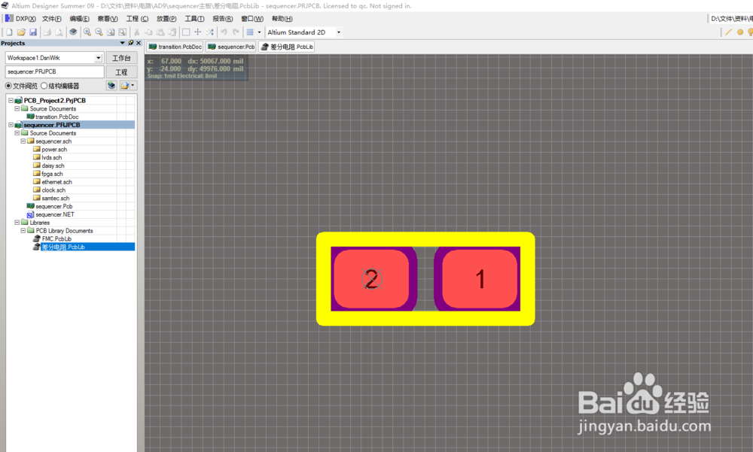Choose the Move Selection cross tool
This screenshot has height=452, width=753.
[x=198, y=32]
